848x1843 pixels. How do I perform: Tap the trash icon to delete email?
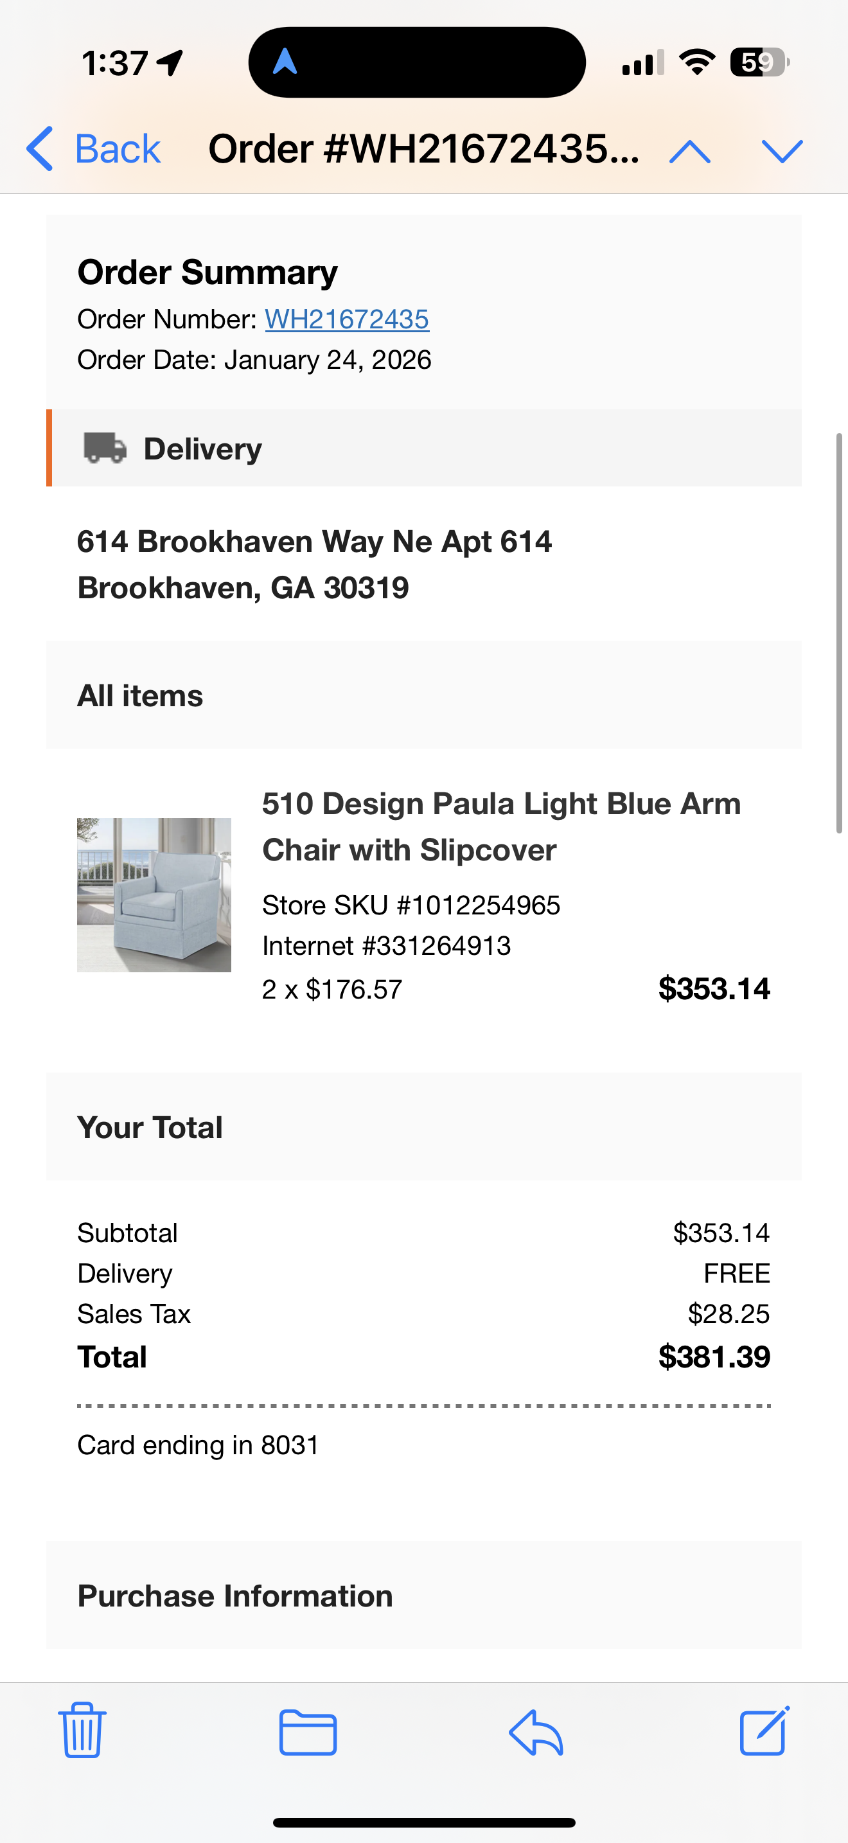(x=82, y=1730)
